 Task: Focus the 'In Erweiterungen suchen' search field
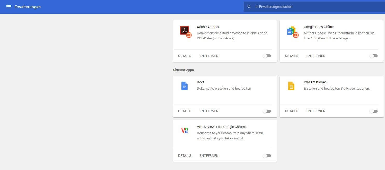314,7
